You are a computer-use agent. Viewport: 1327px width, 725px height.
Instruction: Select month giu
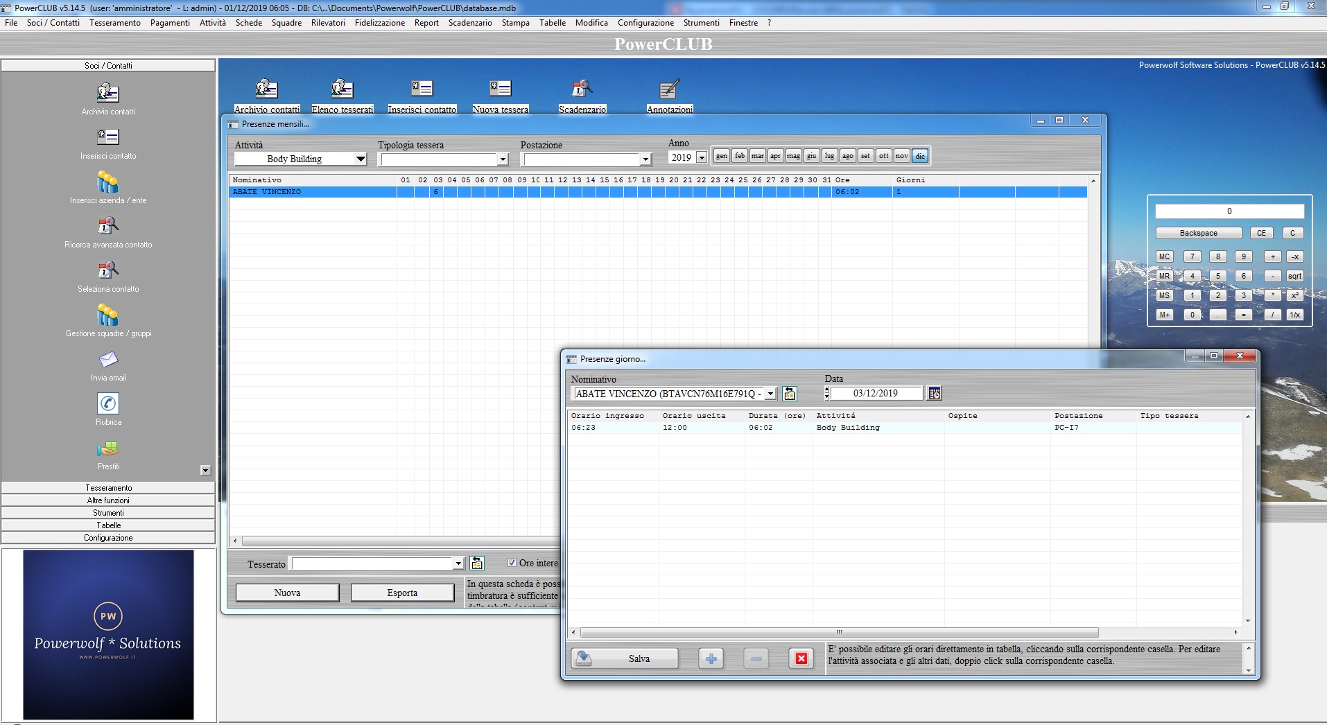[x=812, y=156]
